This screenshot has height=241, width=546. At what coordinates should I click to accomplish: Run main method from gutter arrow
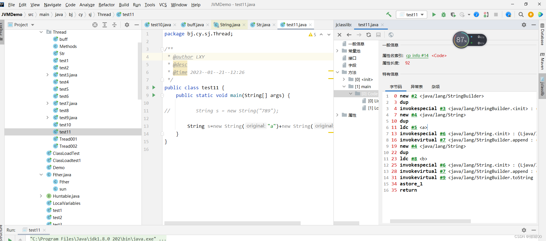tap(154, 95)
